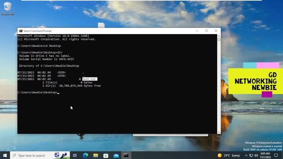Click 'Volume in drive C has no label' line
The width and height of the screenshot is (283, 159).
tap(45, 56)
